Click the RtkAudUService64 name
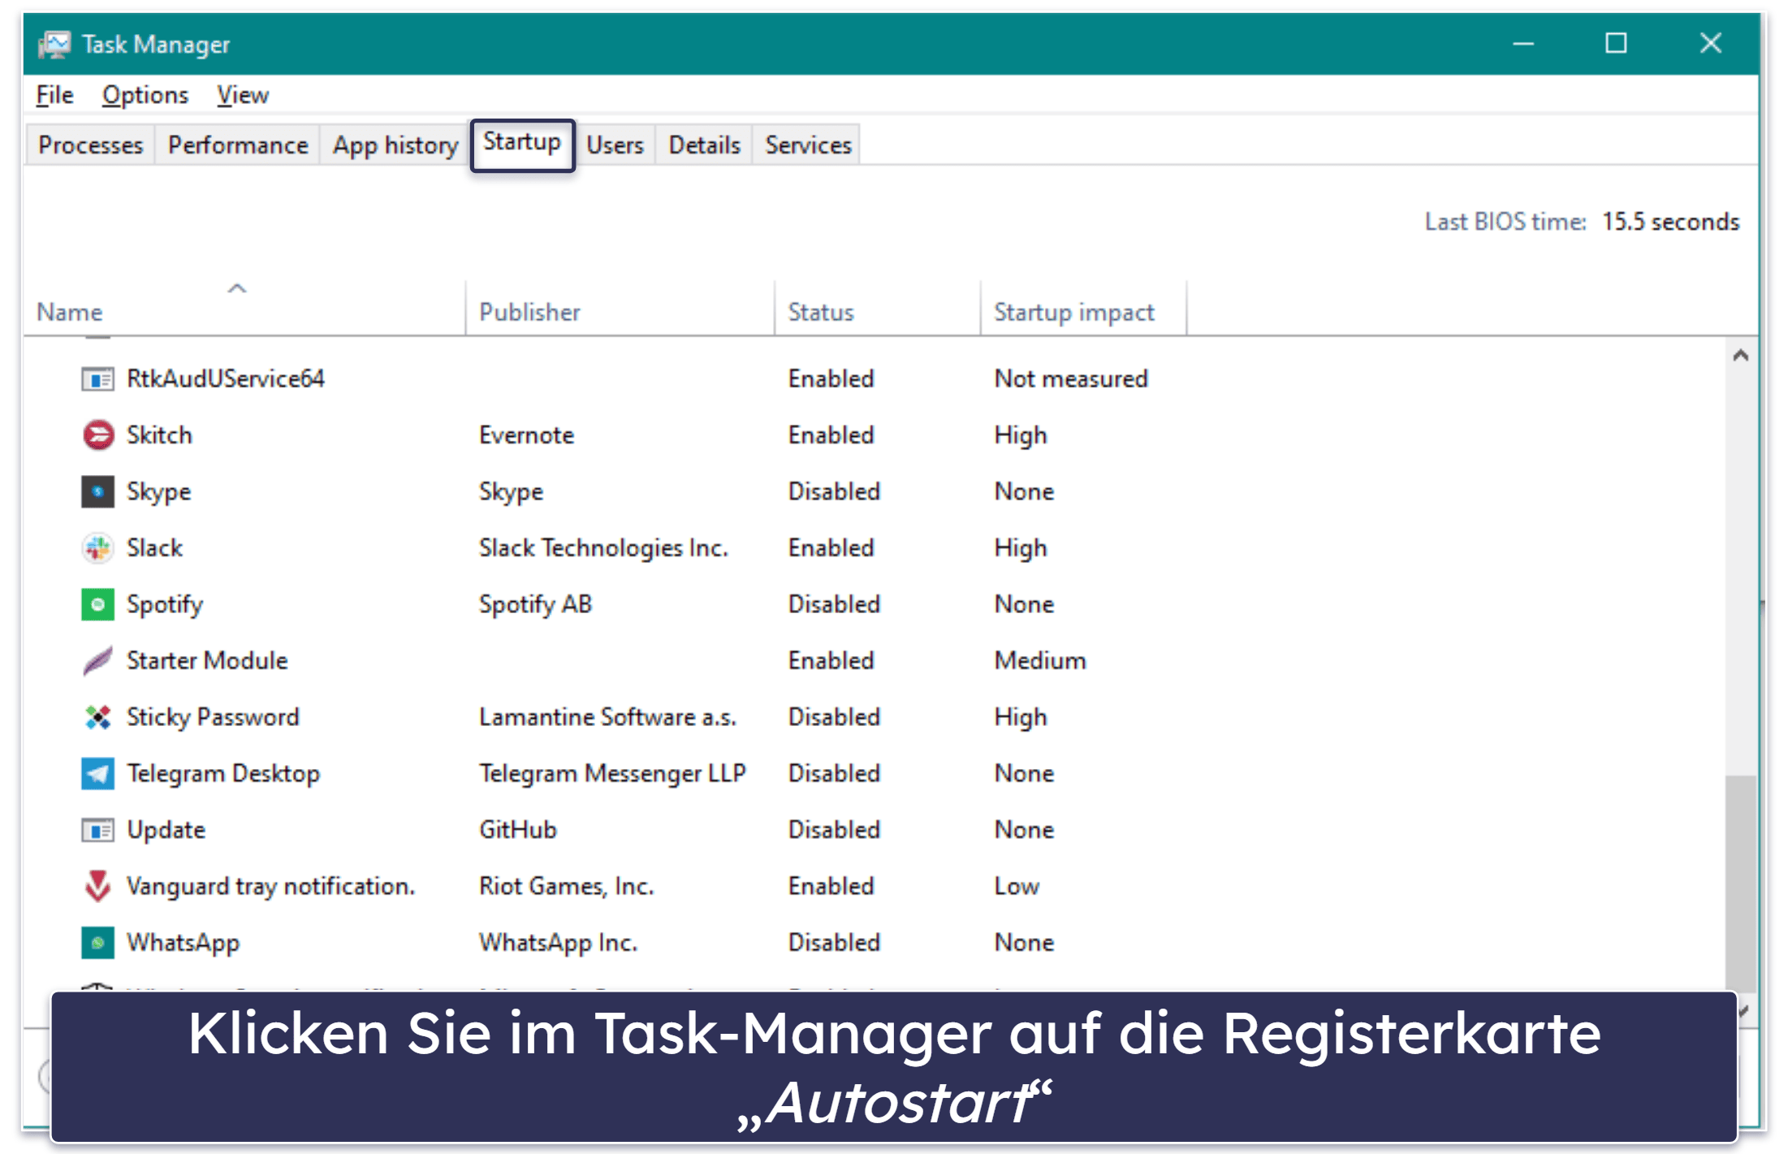 pyautogui.click(x=226, y=379)
